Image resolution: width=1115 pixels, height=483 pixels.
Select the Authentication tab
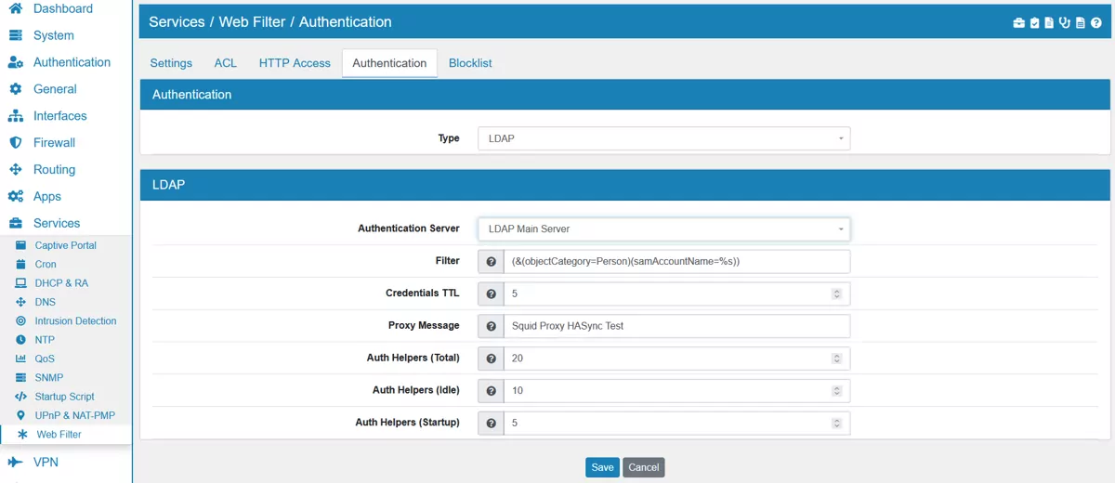[x=389, y=63]
